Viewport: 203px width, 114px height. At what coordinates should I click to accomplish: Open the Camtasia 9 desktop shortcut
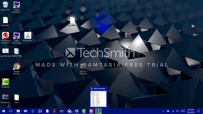(5, 83)
